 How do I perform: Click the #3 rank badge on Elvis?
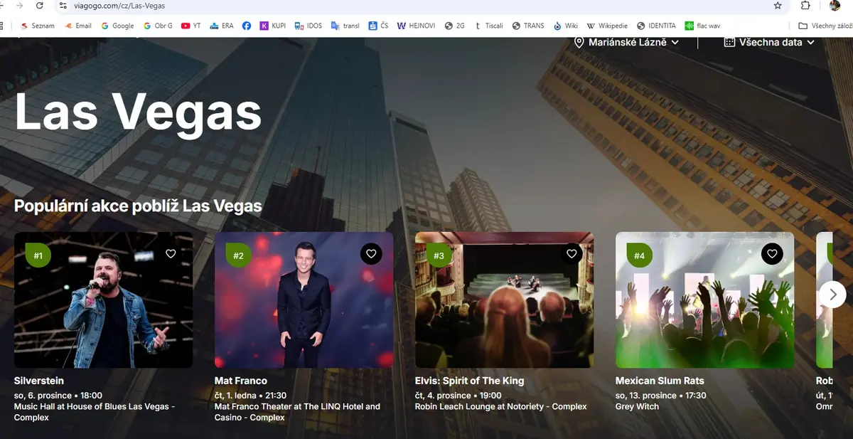pos(439,255)
